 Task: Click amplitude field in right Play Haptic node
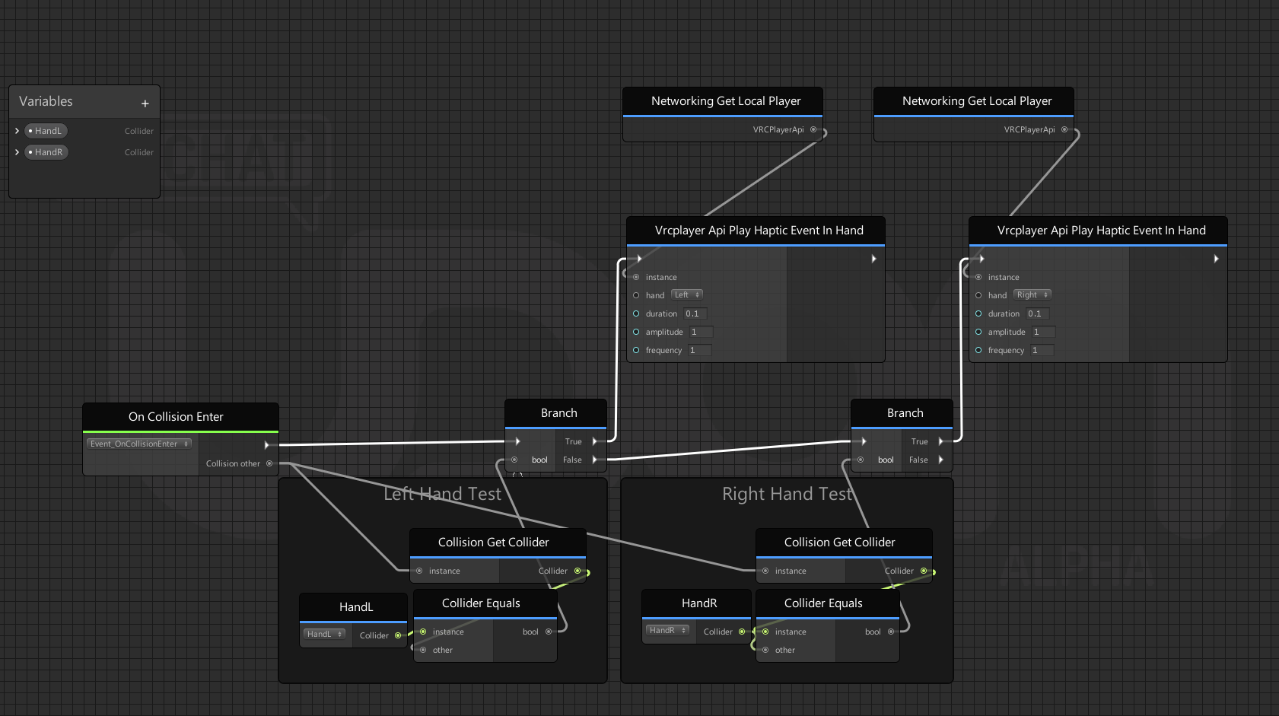tap(1042, 332)
